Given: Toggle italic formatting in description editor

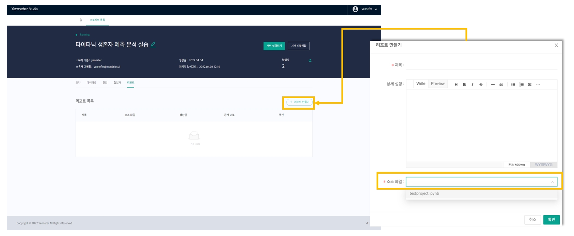Looking at the screenshot, I should [472, 84].
